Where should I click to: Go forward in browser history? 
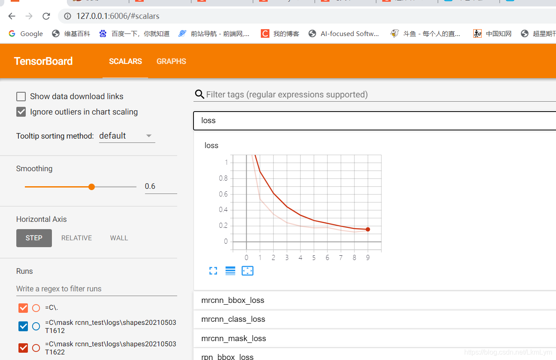click(29, 16)
